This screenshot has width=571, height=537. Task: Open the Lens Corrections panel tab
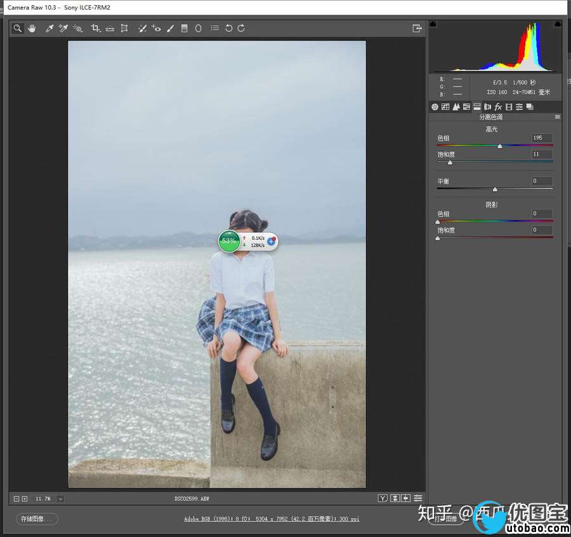(488, 107)
